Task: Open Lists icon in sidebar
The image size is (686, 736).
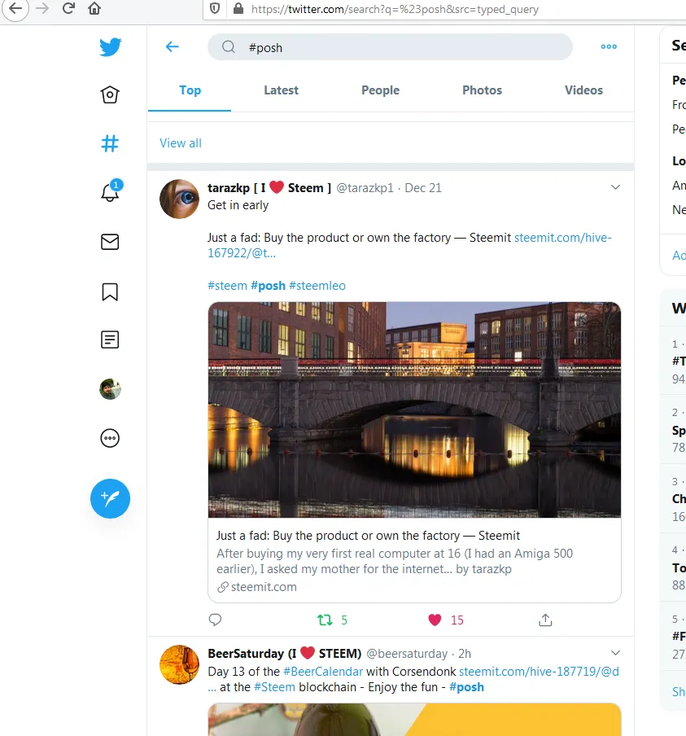Action: click(x=110, y=340)
